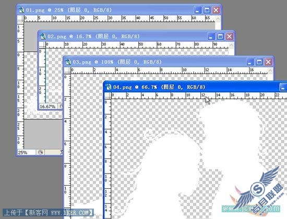Minimize the 04.png document window
This screenshot has height=219, width=287.
[x=283, y=87]
